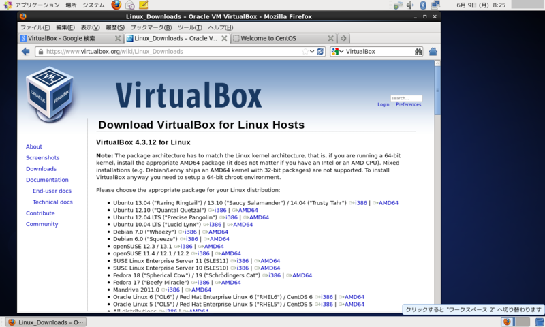Image resolution: width=545 pixels, height=327 pixels.
Task: Click the Bluetooth icon in system tray
Action: click(x=422, y=5)
